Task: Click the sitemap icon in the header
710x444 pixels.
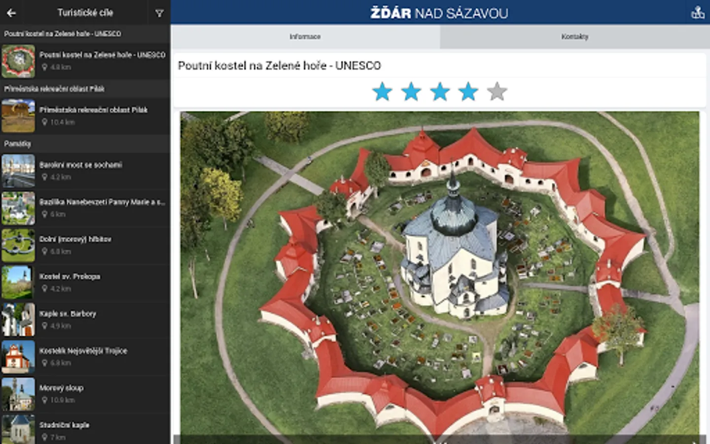Action: point(698,13)
